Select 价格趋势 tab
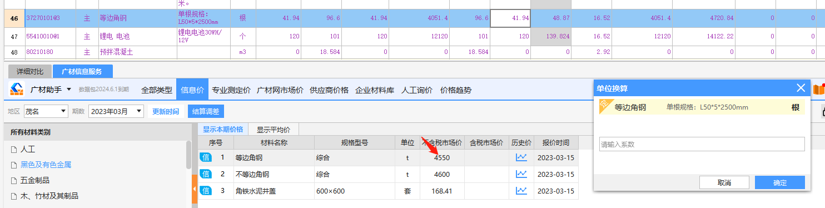 456,90
